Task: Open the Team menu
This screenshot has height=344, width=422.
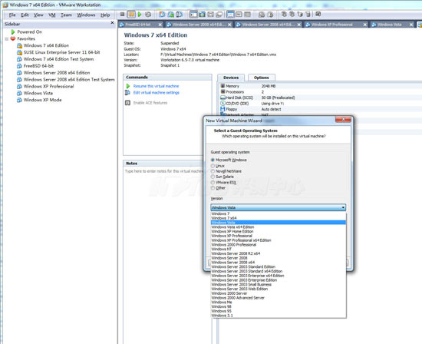Action: click(66, 15)
